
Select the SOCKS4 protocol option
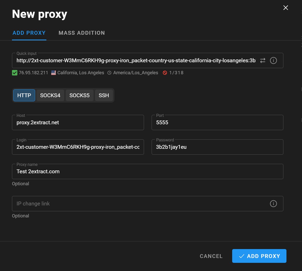click(50, 95)
